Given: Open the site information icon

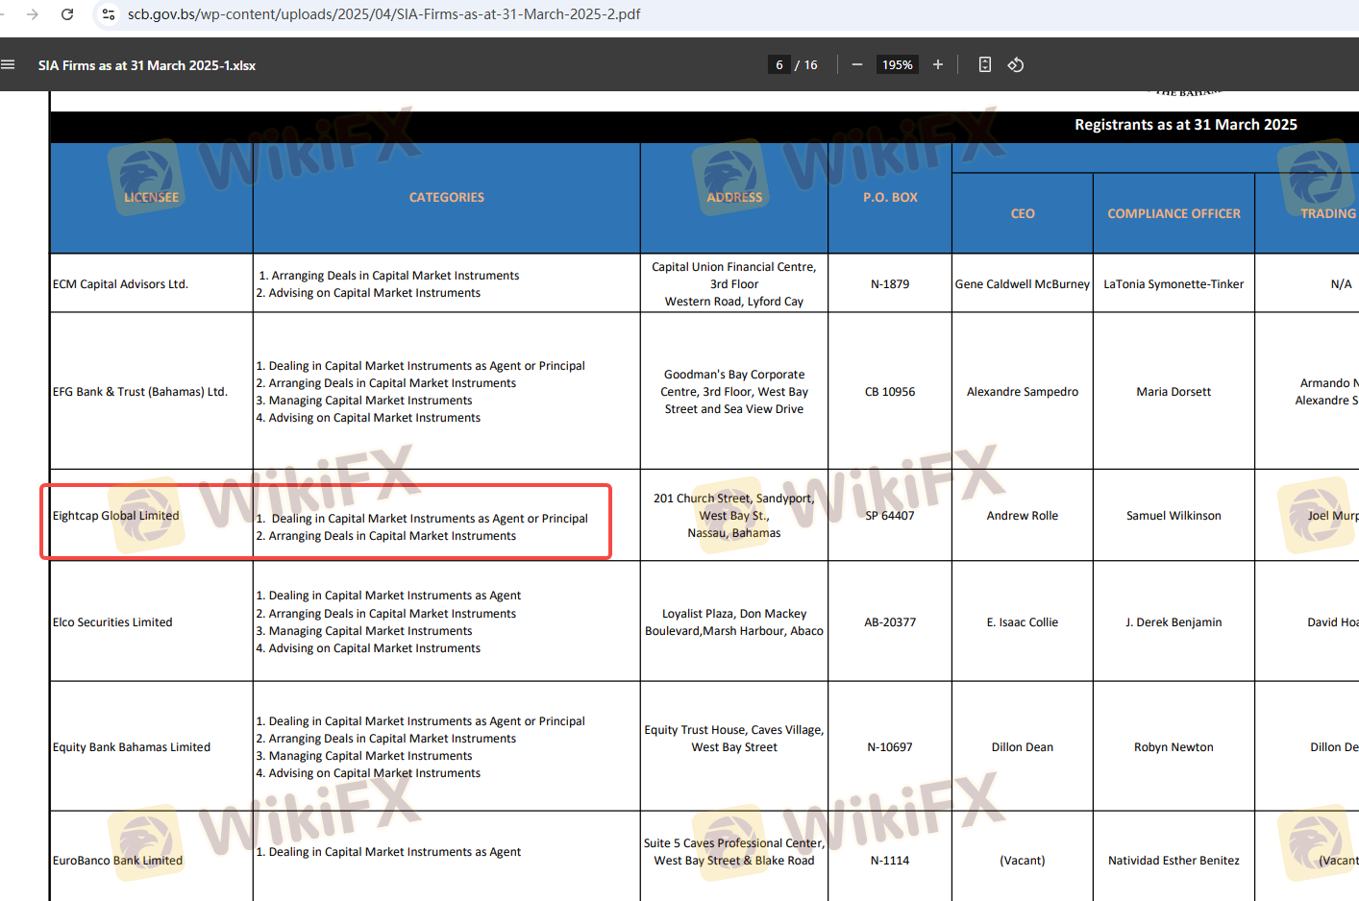Looking at the screenshot, I should [108, 14].
